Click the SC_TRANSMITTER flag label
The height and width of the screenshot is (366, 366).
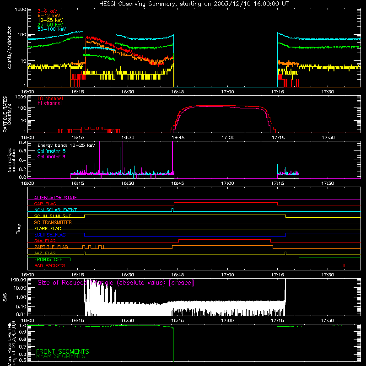pyautogui.click(x=53, y=222)
